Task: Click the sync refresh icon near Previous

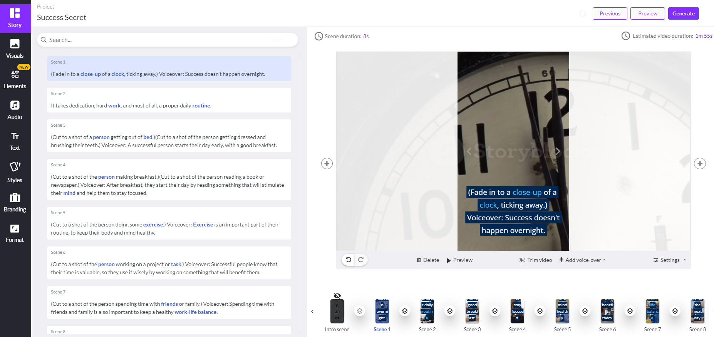Action: click(x=583, y=13)
